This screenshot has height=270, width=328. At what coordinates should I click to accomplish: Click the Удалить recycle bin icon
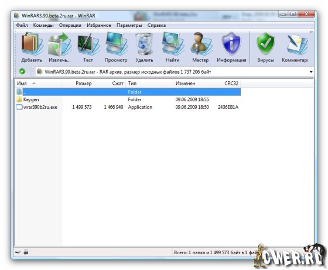click(x=144, y=44)
